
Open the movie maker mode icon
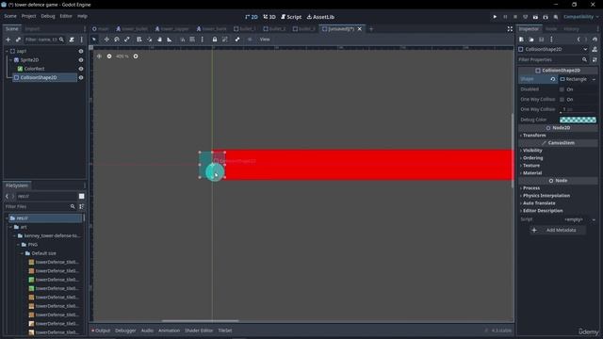tap(556, 17)
